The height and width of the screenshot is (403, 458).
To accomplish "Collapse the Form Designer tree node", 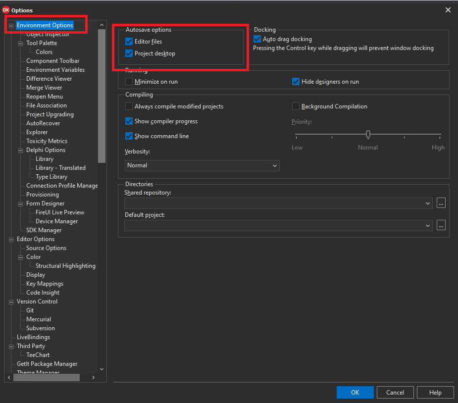I will tap(21, 203).
